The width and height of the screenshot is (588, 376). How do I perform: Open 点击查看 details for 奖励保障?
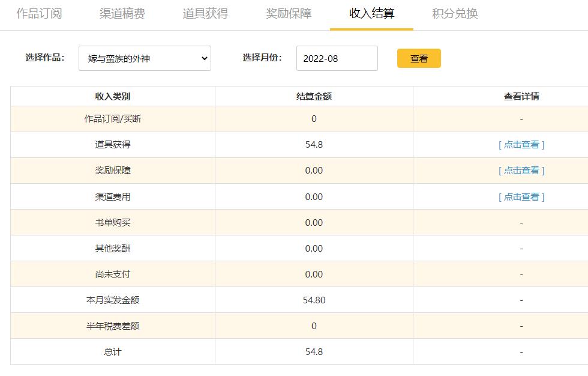click(521, 170)
